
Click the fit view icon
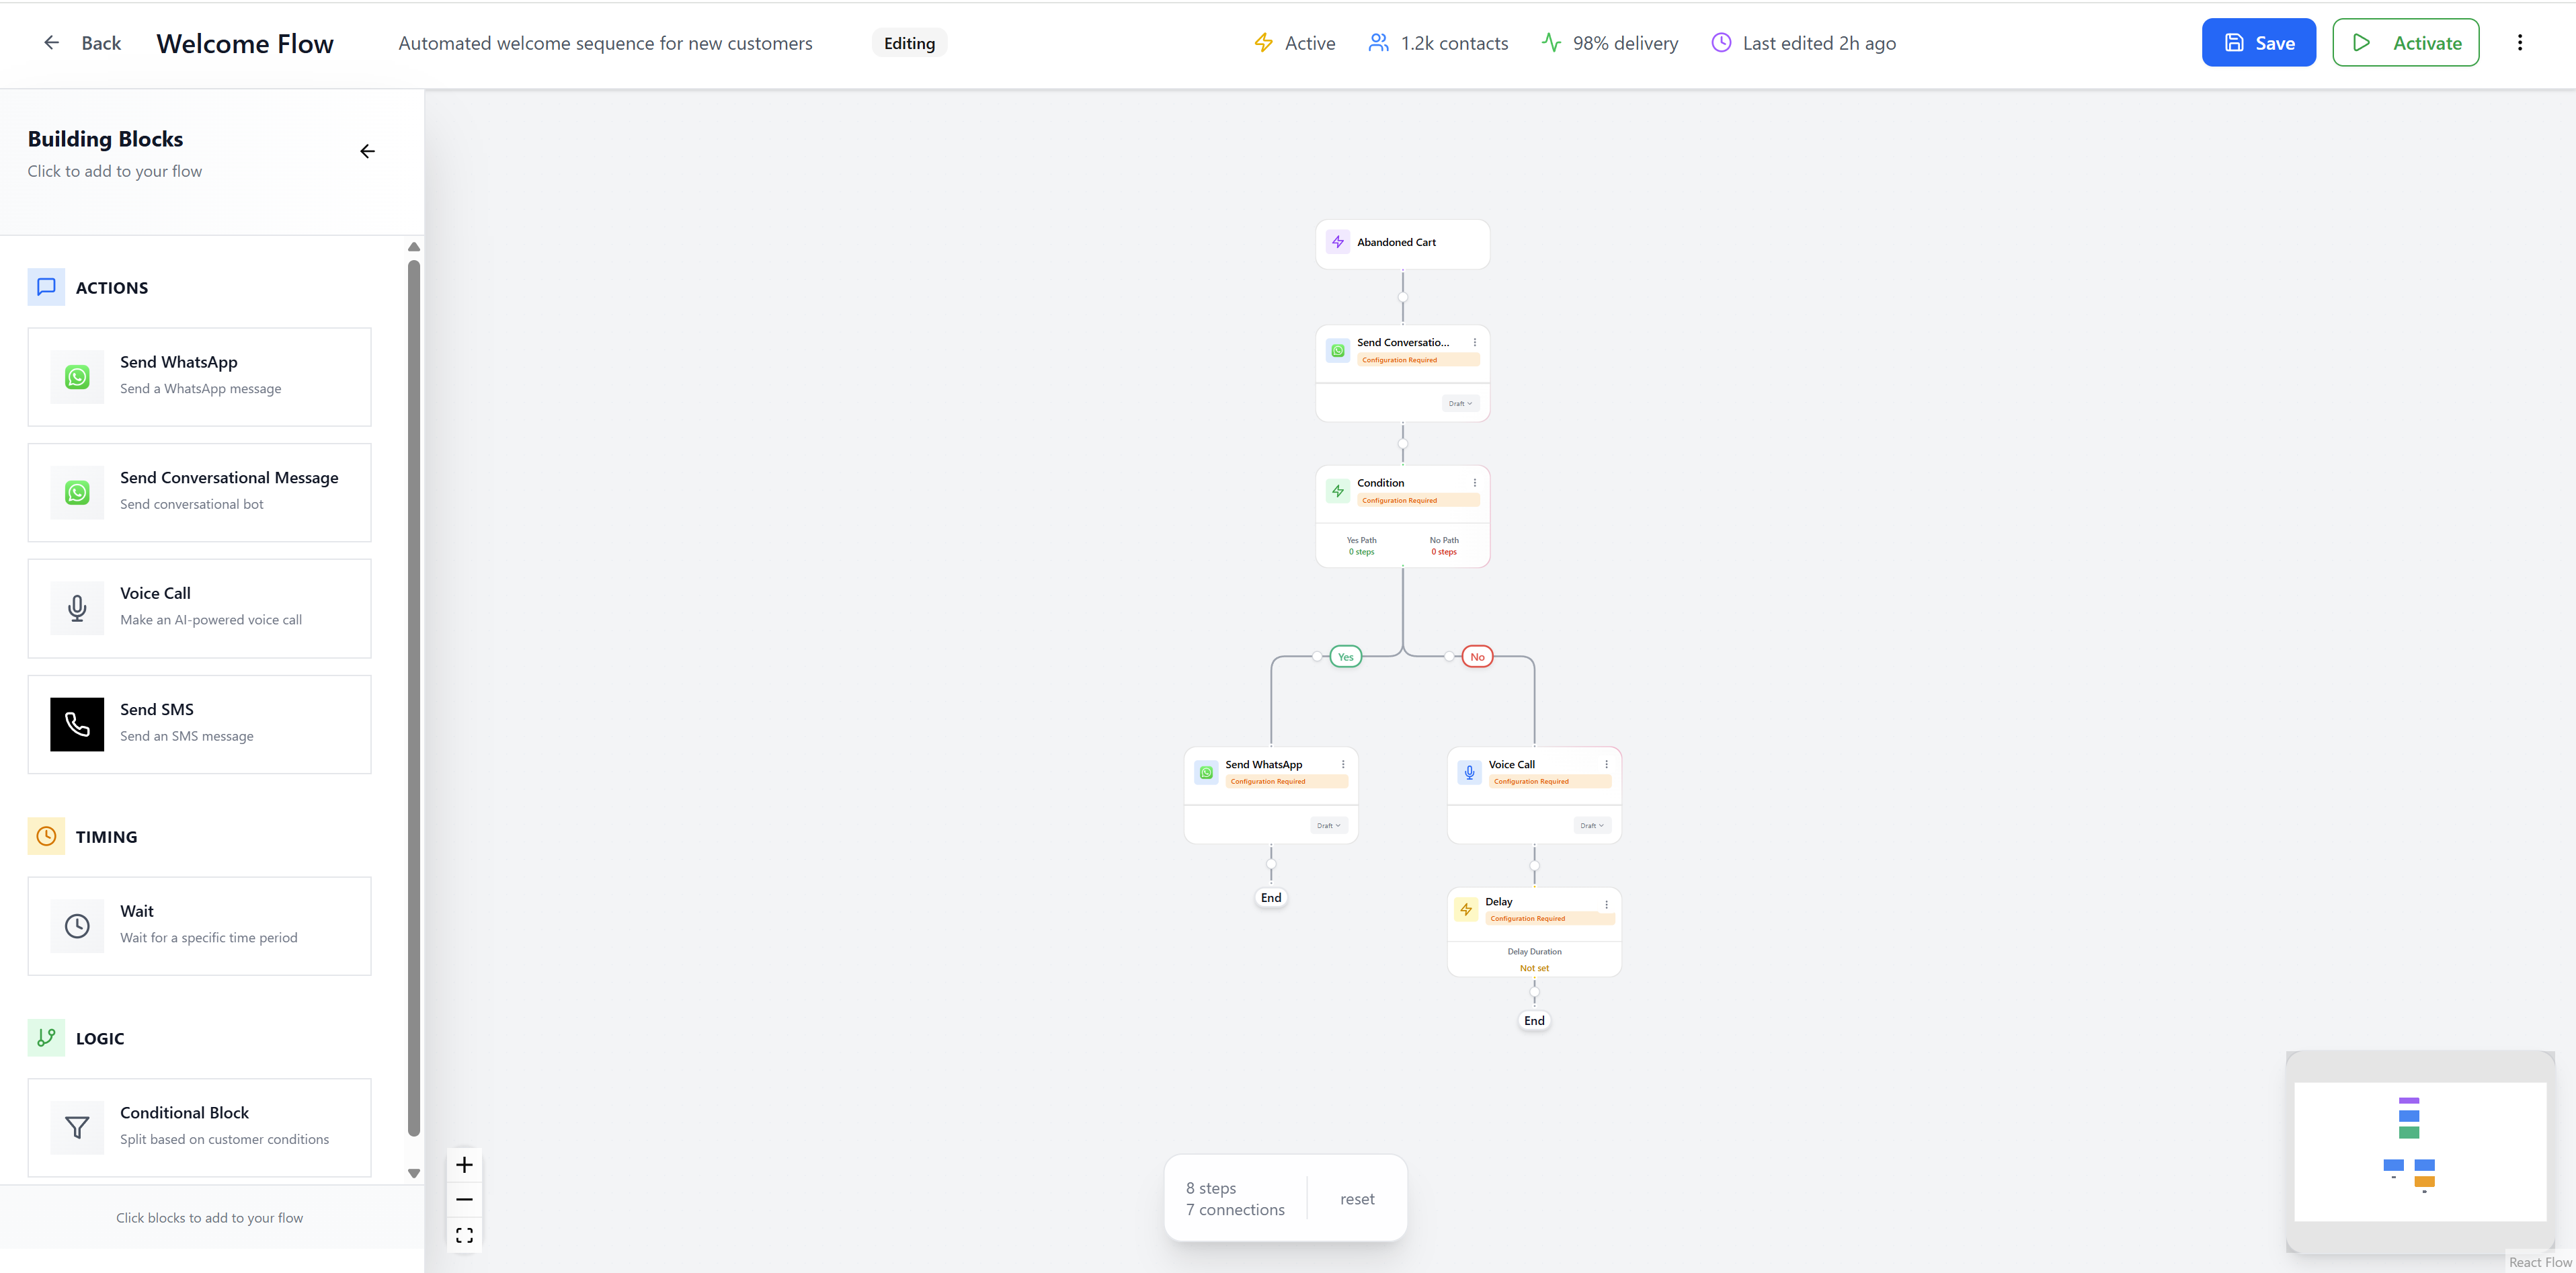click(x=464, y=1235)
